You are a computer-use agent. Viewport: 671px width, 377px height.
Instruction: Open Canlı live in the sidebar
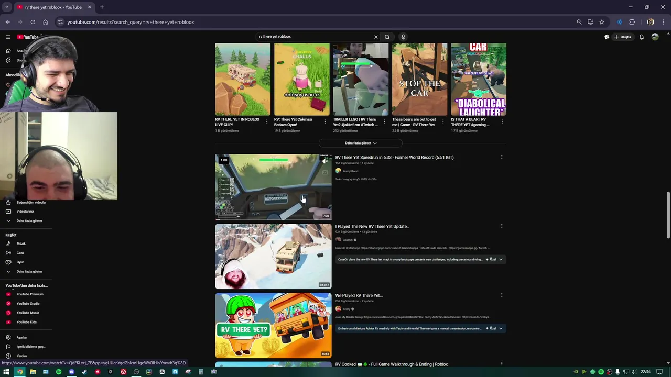tap(20, 253)
